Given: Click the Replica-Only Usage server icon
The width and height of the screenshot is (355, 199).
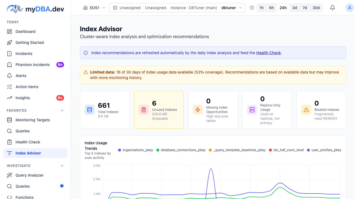Looking at the screenshot, I should point(252,110).
